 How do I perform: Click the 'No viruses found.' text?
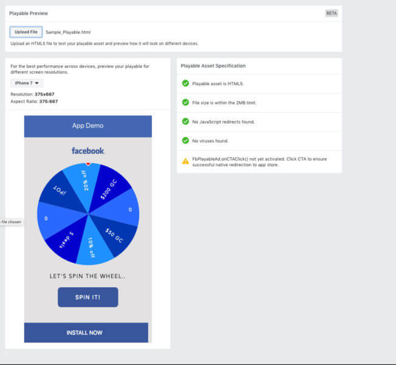point(210,141)
